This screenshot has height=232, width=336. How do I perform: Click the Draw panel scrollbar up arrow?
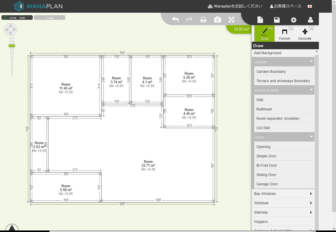[x=317, y=52]
